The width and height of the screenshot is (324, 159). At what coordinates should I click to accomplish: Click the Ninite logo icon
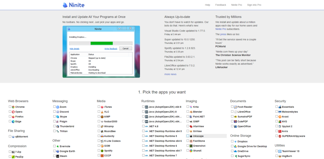point(65,5)
